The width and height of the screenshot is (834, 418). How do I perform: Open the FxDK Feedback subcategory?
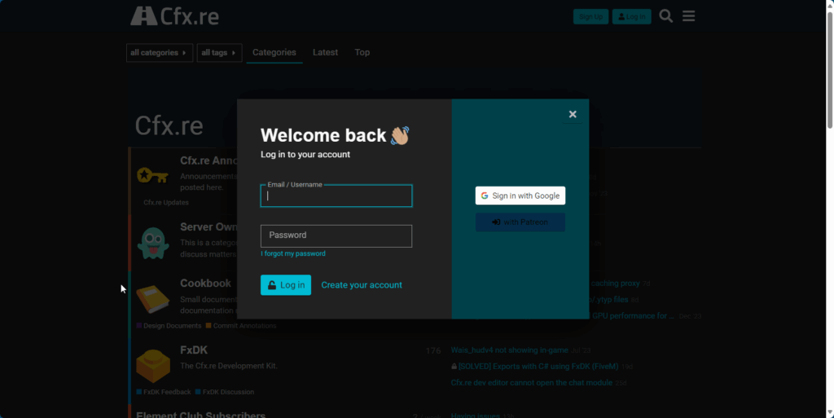coord(164,392)
